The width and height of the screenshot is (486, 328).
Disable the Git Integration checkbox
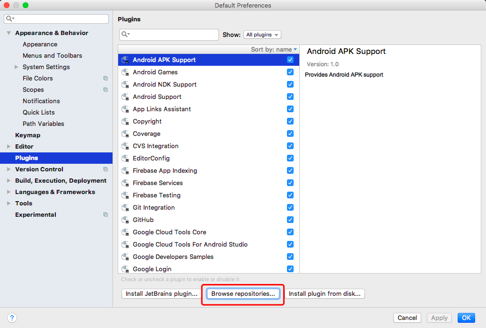pos(290,207)
